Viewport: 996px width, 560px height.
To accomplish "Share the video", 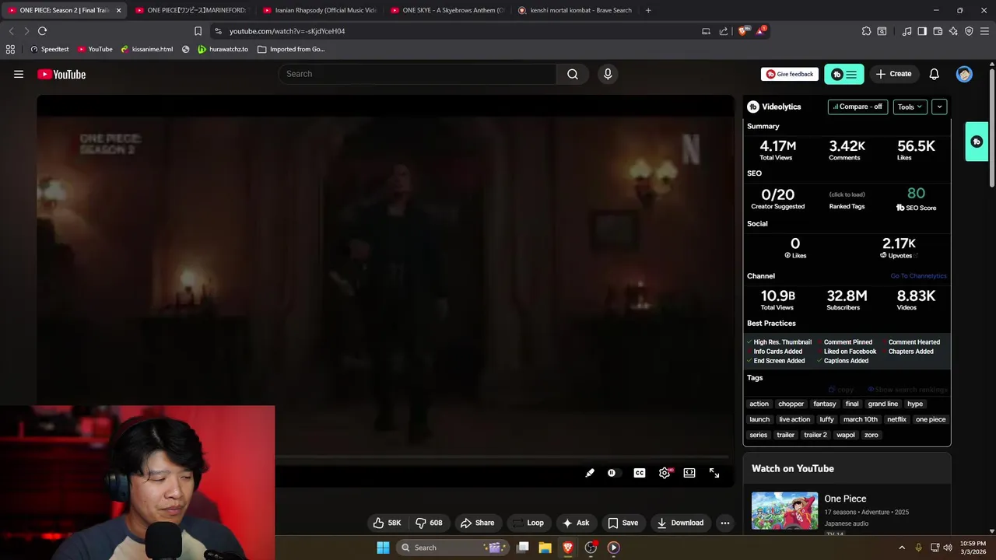I will click(x=477, y=523).
